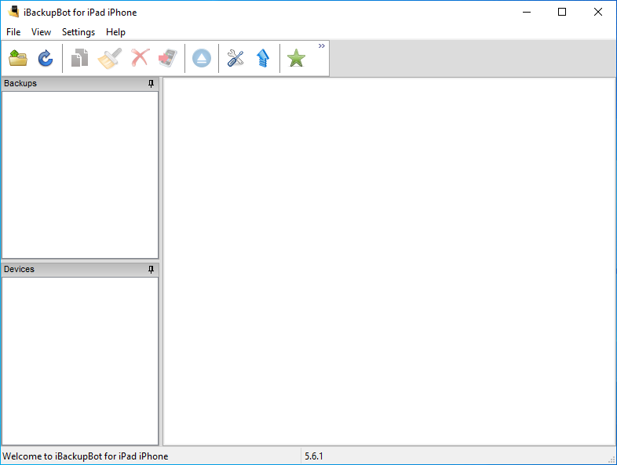Click the blue refresh arrow icon
617x465 pixels.
pos(46,58)
